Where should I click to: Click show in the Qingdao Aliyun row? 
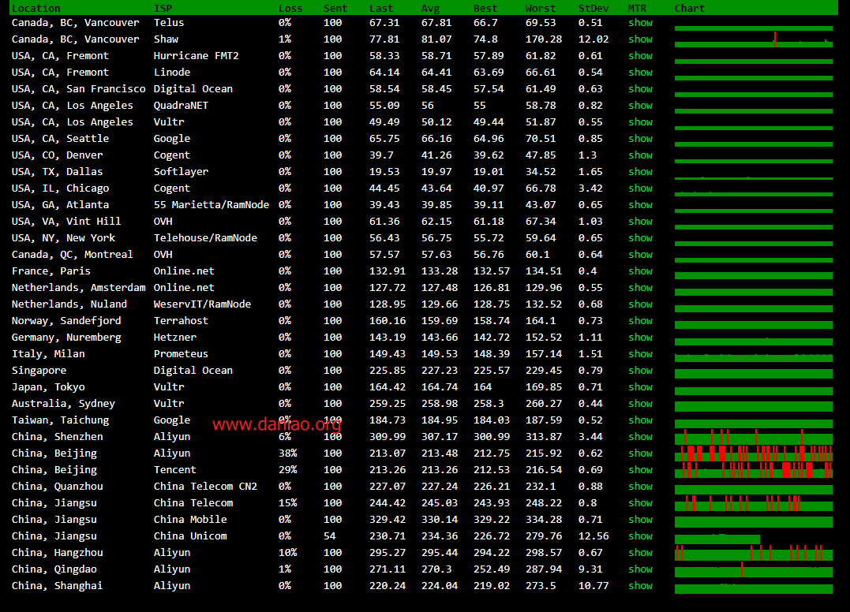(x=640, y=569)
